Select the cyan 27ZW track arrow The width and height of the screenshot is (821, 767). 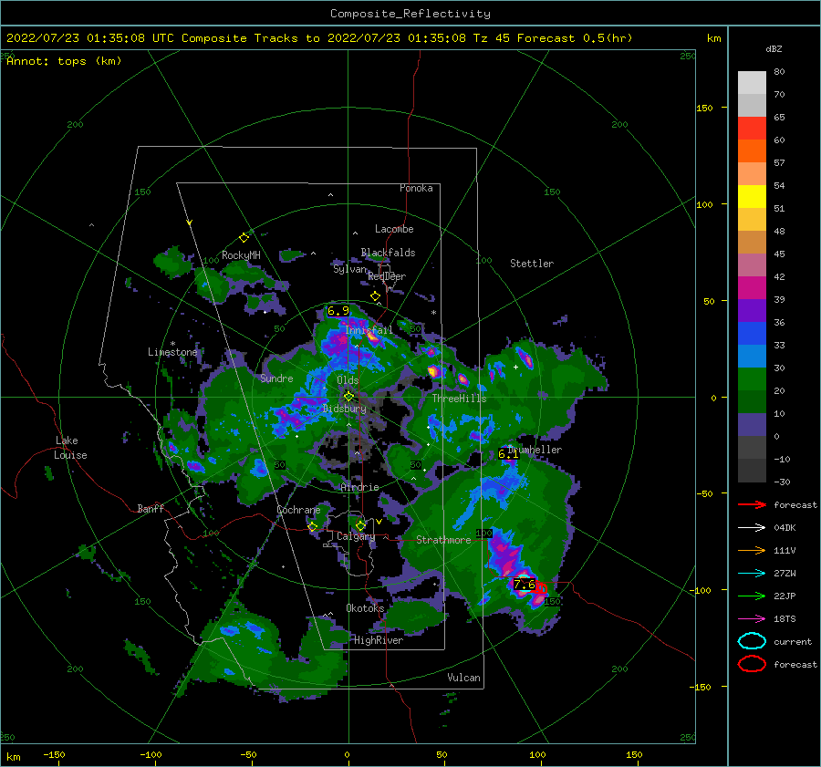click(x=752, y=574)
